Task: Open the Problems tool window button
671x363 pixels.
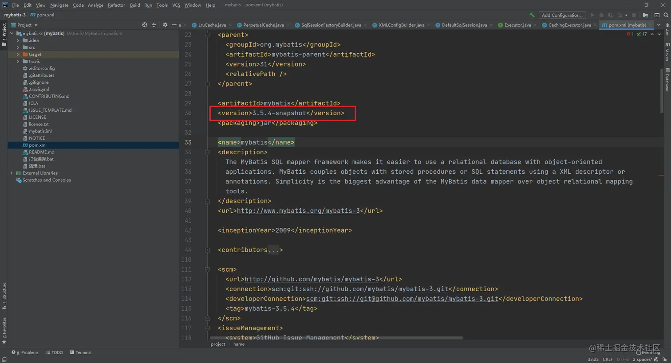Action: [x=25, y=352]
